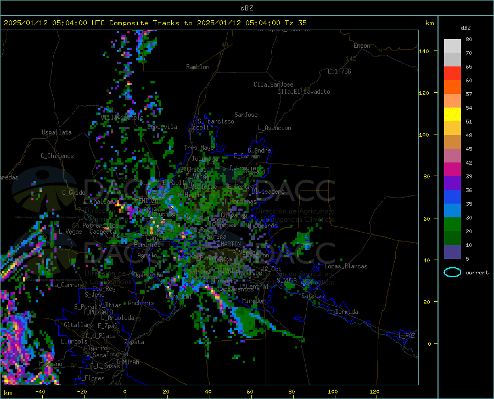Click the L_Dormida map label
Viewport: 494px width, 399px height.
[x=343, y=312]
